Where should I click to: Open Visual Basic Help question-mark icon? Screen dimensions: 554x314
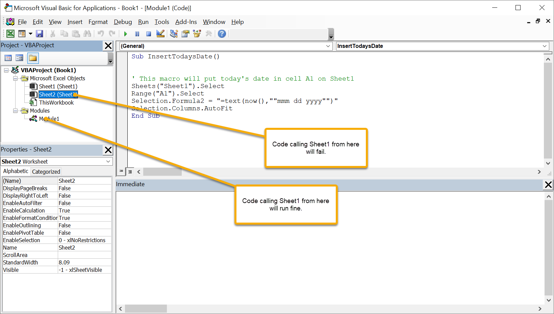(222, 34)
